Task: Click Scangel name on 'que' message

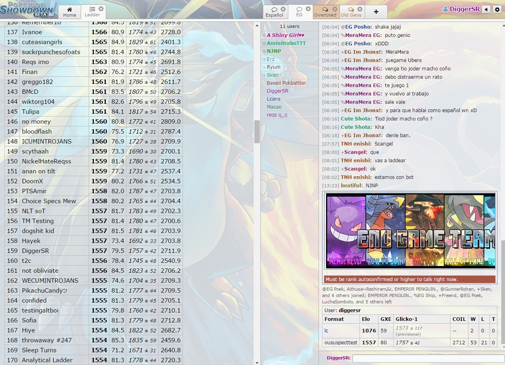Action: click(x=355, y=152)
